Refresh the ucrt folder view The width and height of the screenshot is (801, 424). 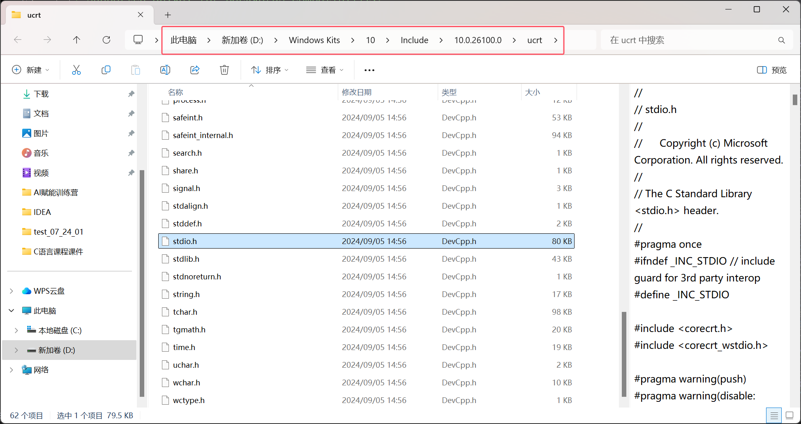106,40
